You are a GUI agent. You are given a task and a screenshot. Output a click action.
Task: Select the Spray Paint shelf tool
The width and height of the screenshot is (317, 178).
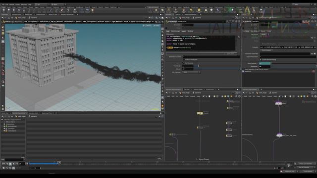[x=62, y=10]
